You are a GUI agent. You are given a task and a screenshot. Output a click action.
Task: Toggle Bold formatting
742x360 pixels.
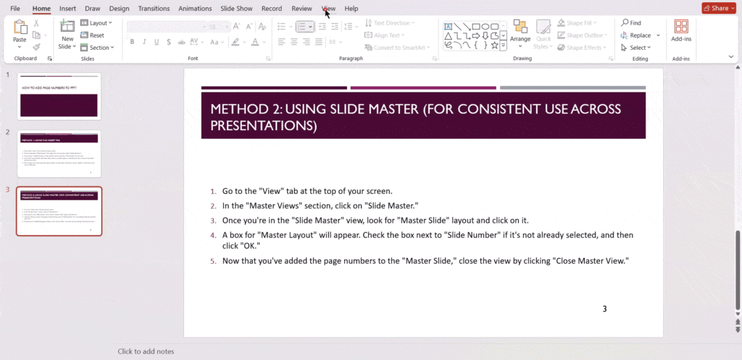pyautogui.click(x=133, y=42)
